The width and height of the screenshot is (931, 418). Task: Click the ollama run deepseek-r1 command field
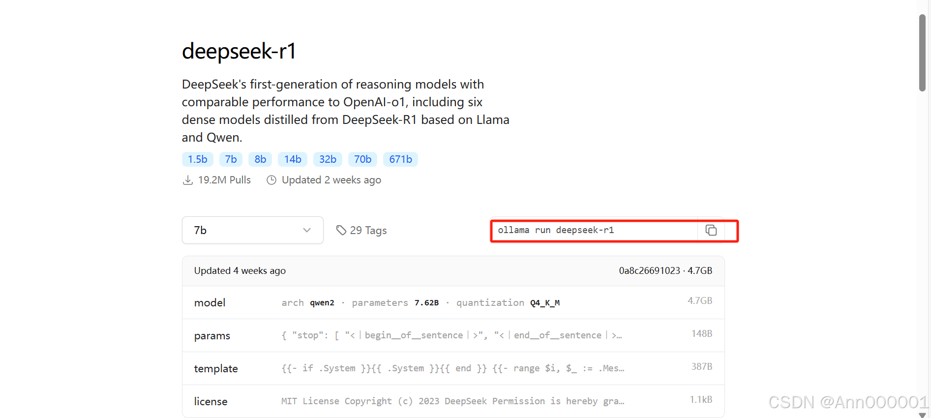[x=595, y=230]
